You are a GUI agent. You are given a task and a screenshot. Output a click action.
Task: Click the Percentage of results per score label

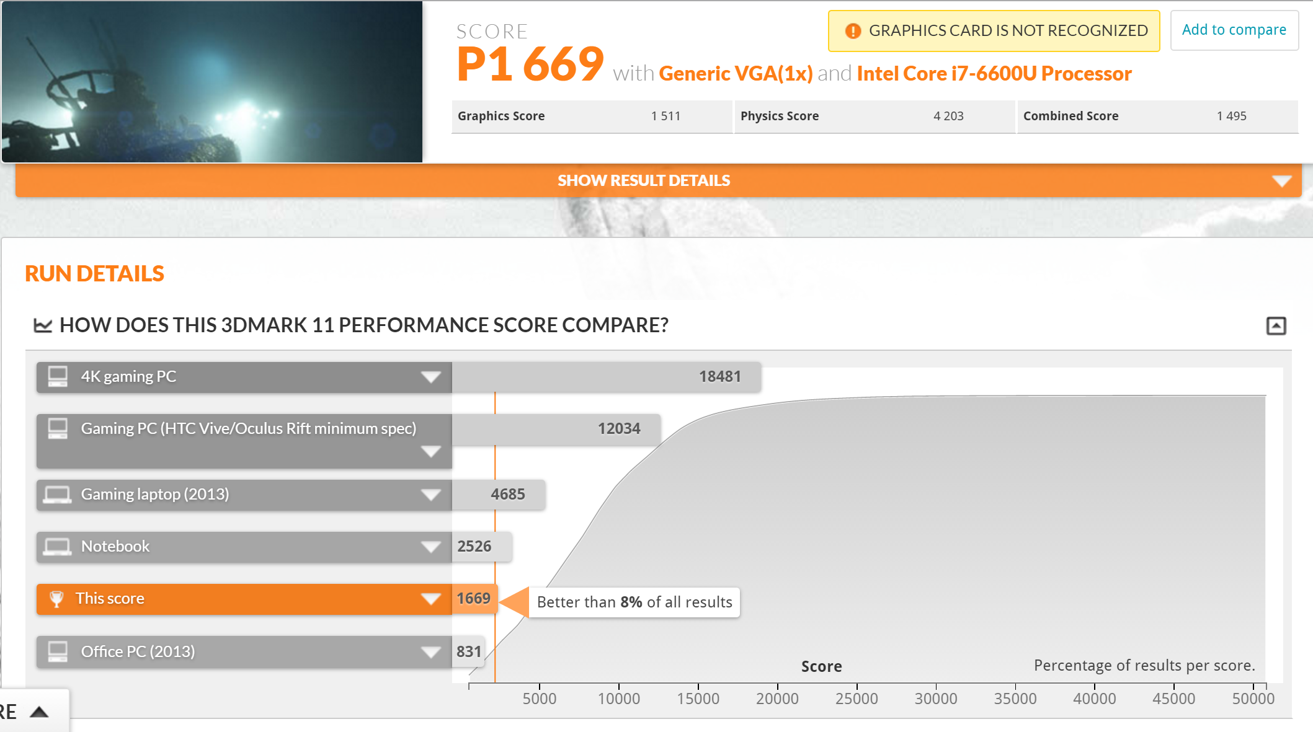[x=1144, y=665]
